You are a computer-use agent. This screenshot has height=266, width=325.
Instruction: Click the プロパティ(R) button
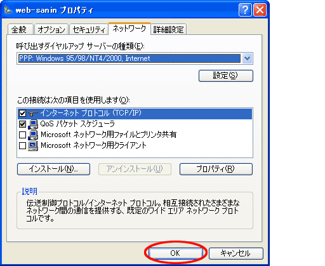(x=216, y=169)
